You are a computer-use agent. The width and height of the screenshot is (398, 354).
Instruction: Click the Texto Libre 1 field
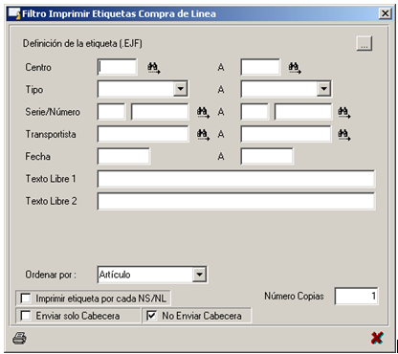[236, 179]
